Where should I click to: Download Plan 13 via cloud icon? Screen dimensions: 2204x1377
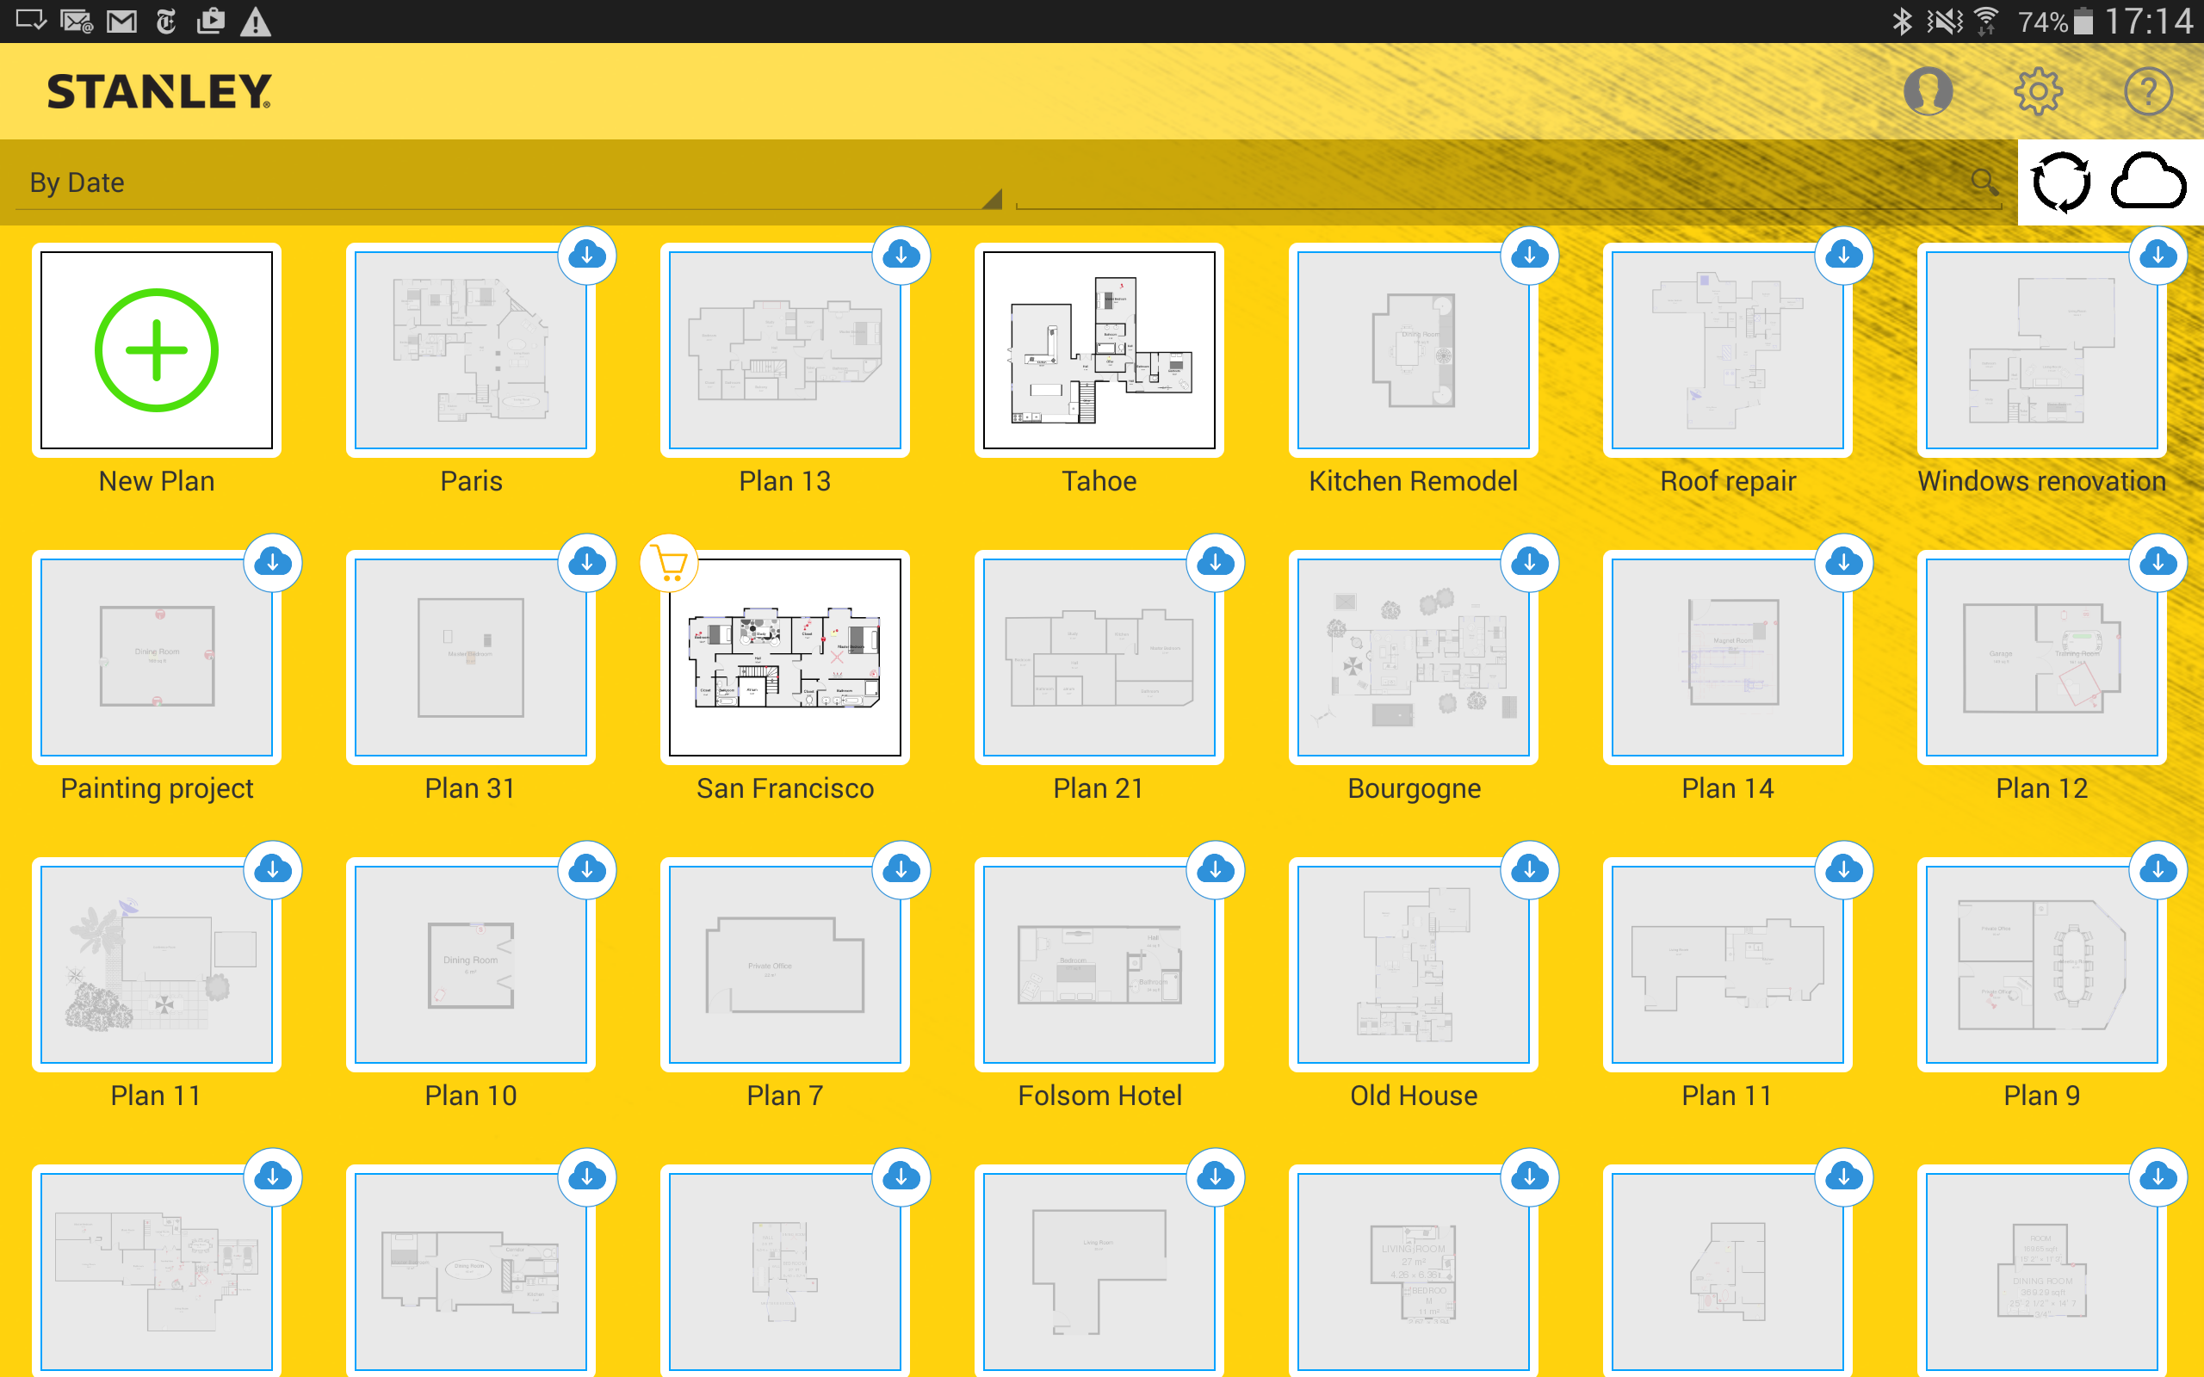pos(901,255)
